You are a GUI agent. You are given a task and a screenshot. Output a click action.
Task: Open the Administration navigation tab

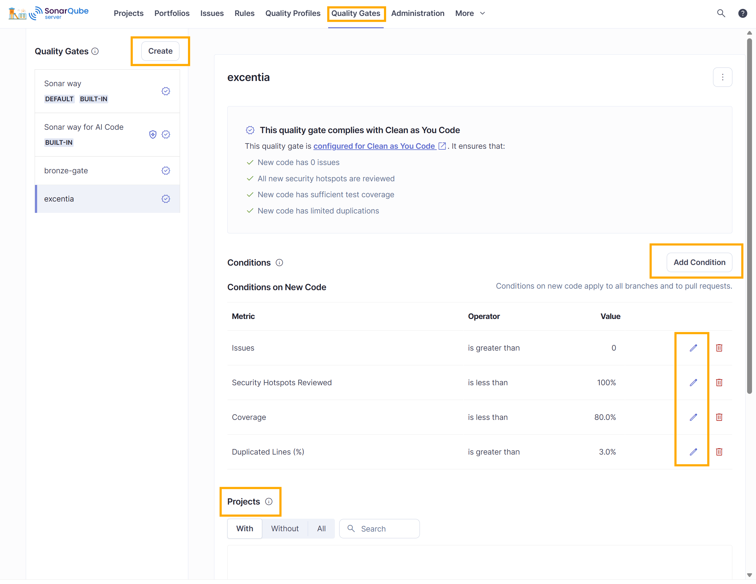417,13
